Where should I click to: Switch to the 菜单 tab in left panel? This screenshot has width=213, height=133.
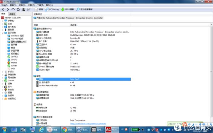3,14
